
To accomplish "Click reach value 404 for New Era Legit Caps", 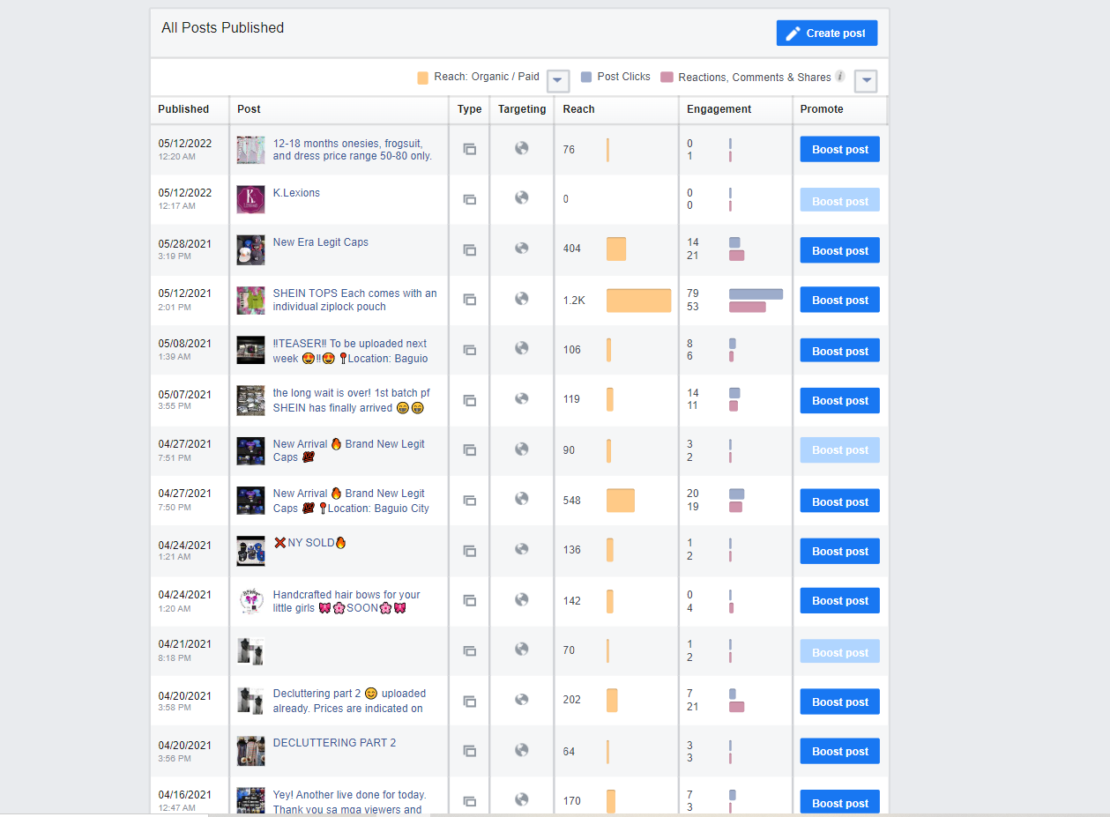I will pyautogui.click(x=572, y=249).
